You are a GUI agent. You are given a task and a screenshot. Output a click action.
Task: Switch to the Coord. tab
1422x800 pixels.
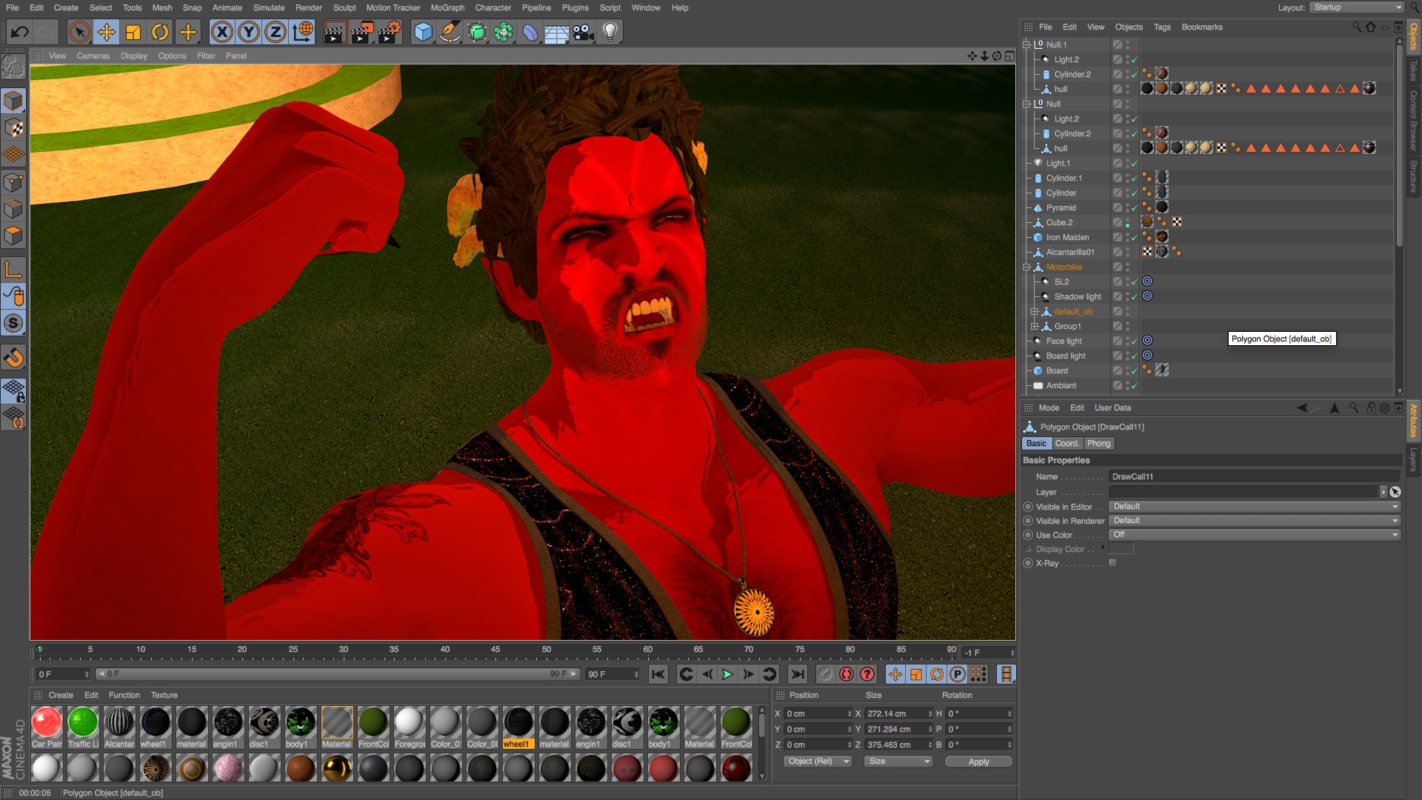tap(1066, 443)
